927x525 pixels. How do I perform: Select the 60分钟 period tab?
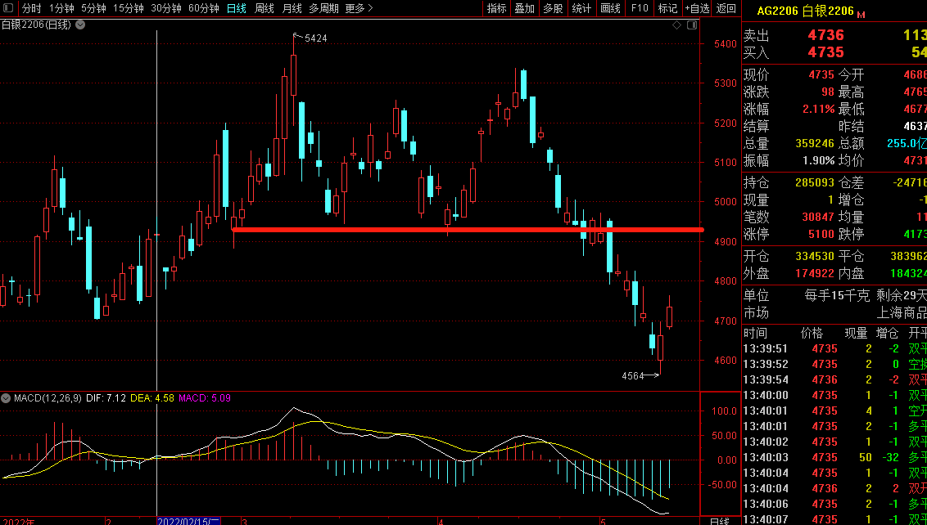point(204,8)
